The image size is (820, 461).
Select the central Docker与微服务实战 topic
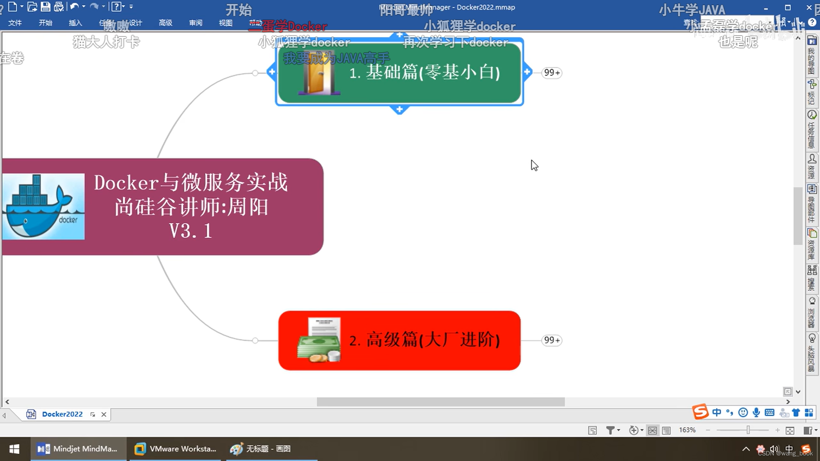pos(162,207)
